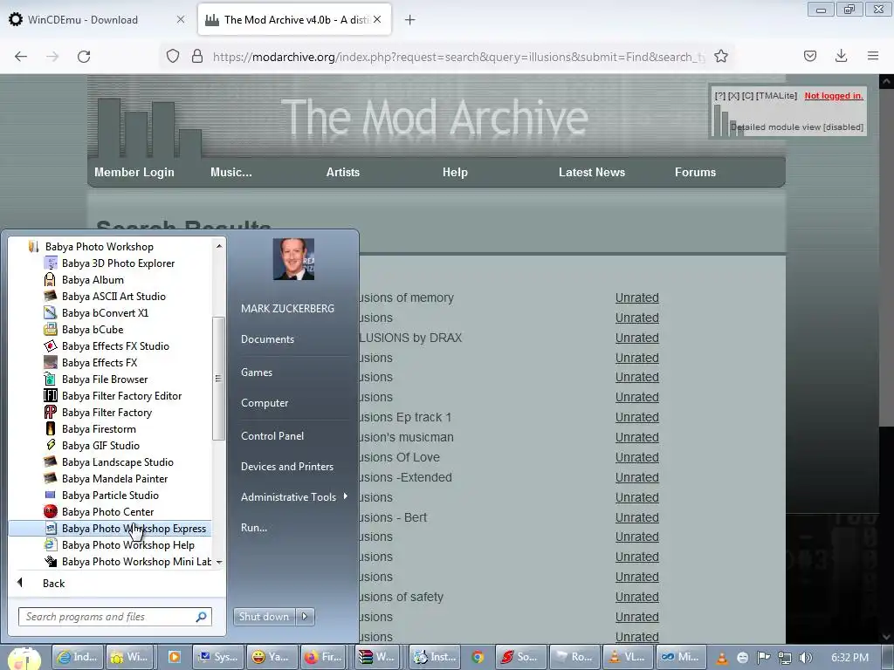Viewport: 894px width, 670px height.
Task: Click Unrated link for 'usions Ep track 1'
Action: click(x=636, y=418)
